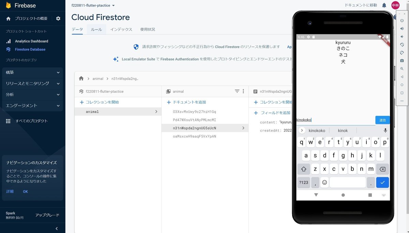Switch to the インデックス tab
This screenshot has width=409, height=233.
coord(121,30)
